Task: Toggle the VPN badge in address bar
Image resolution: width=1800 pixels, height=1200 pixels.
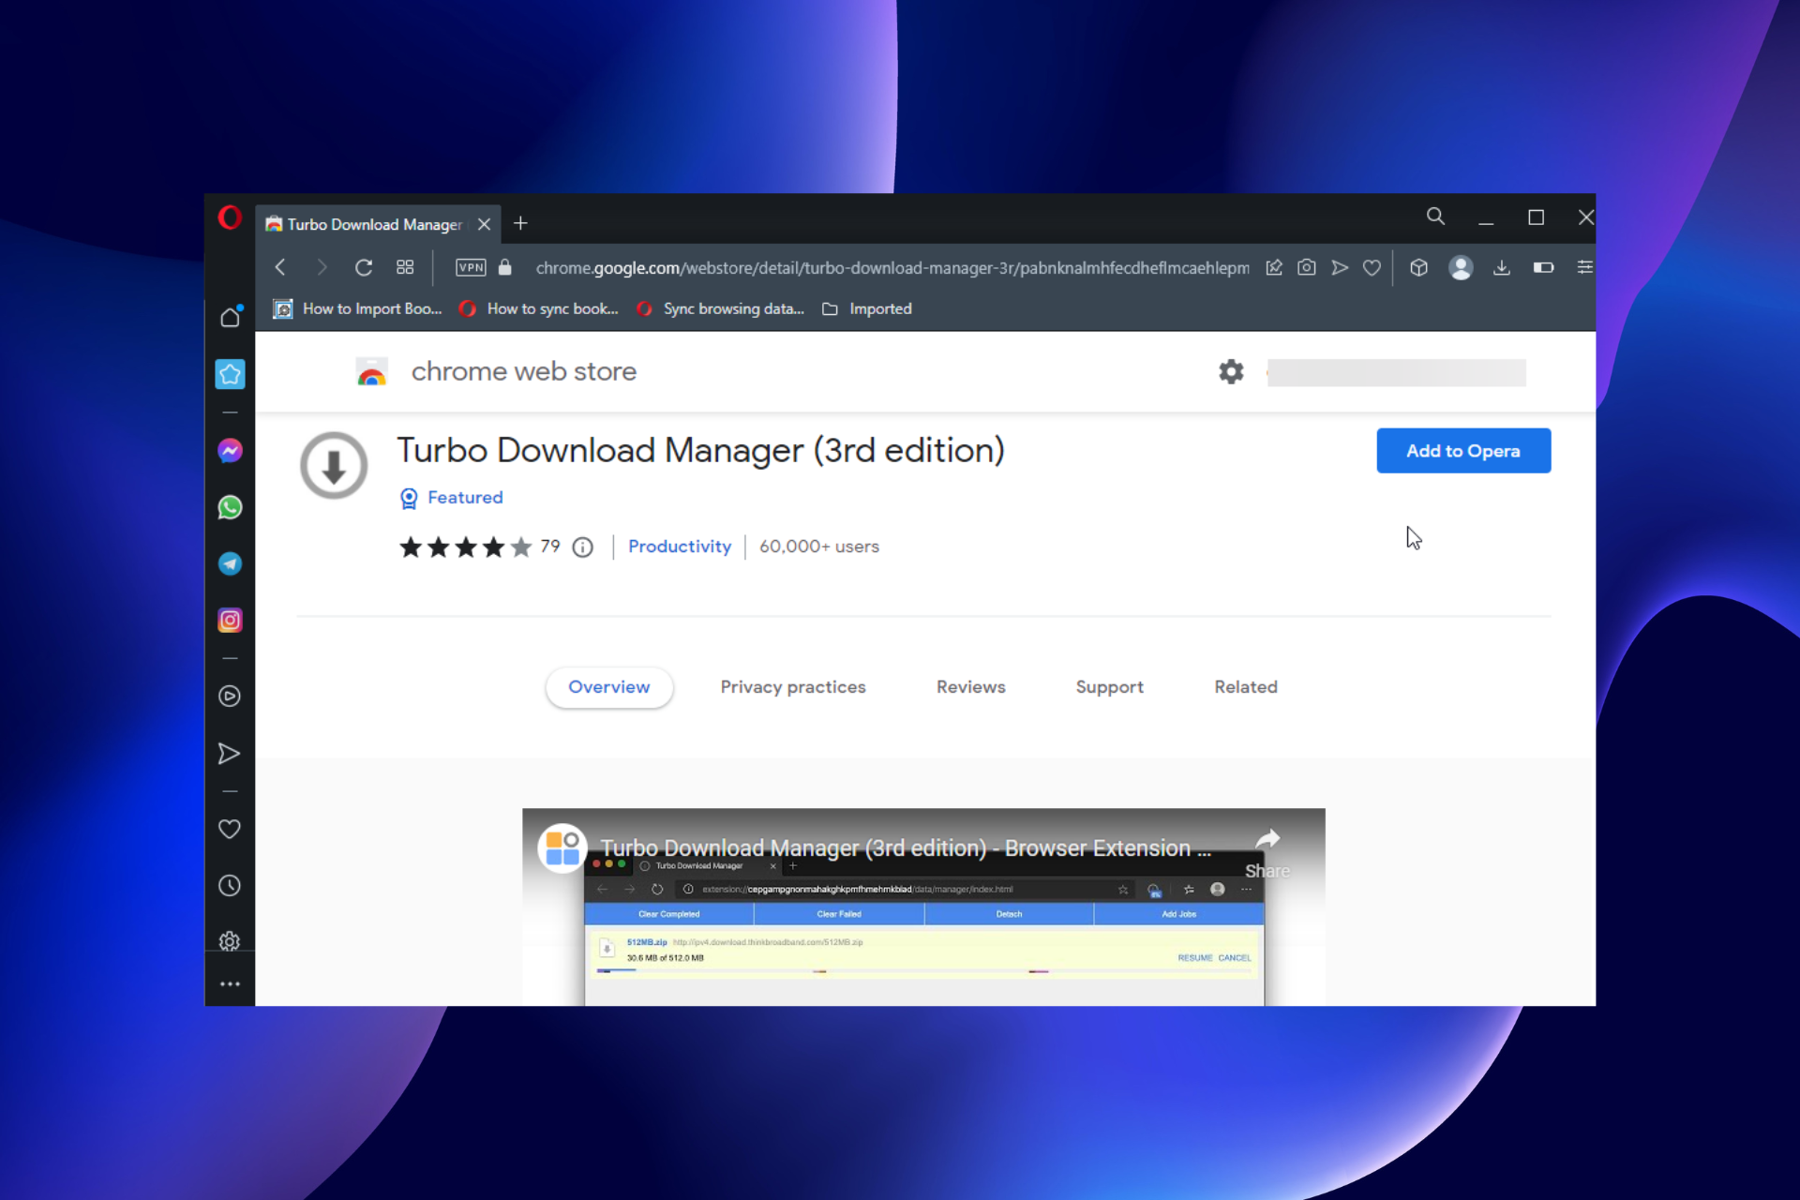Action: (x=471, y=268)
